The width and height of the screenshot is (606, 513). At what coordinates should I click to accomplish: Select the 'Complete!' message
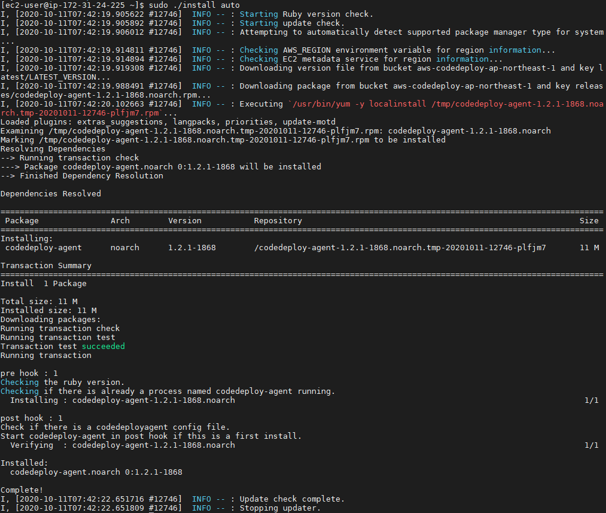22,490
